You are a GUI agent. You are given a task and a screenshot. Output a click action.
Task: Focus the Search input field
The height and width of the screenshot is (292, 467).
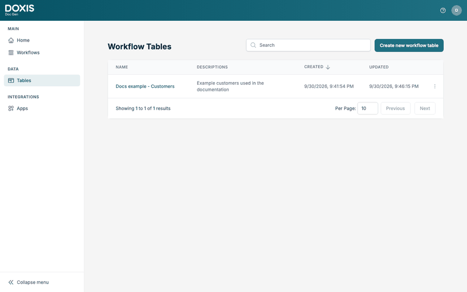point(308,45)
